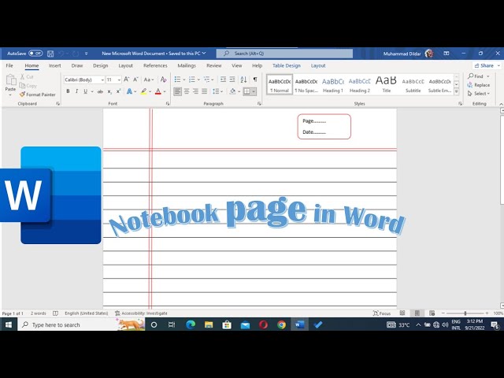Screen dimensions: 504x378
Task: Click English (United States) language indicator
Action: [86, 313]
